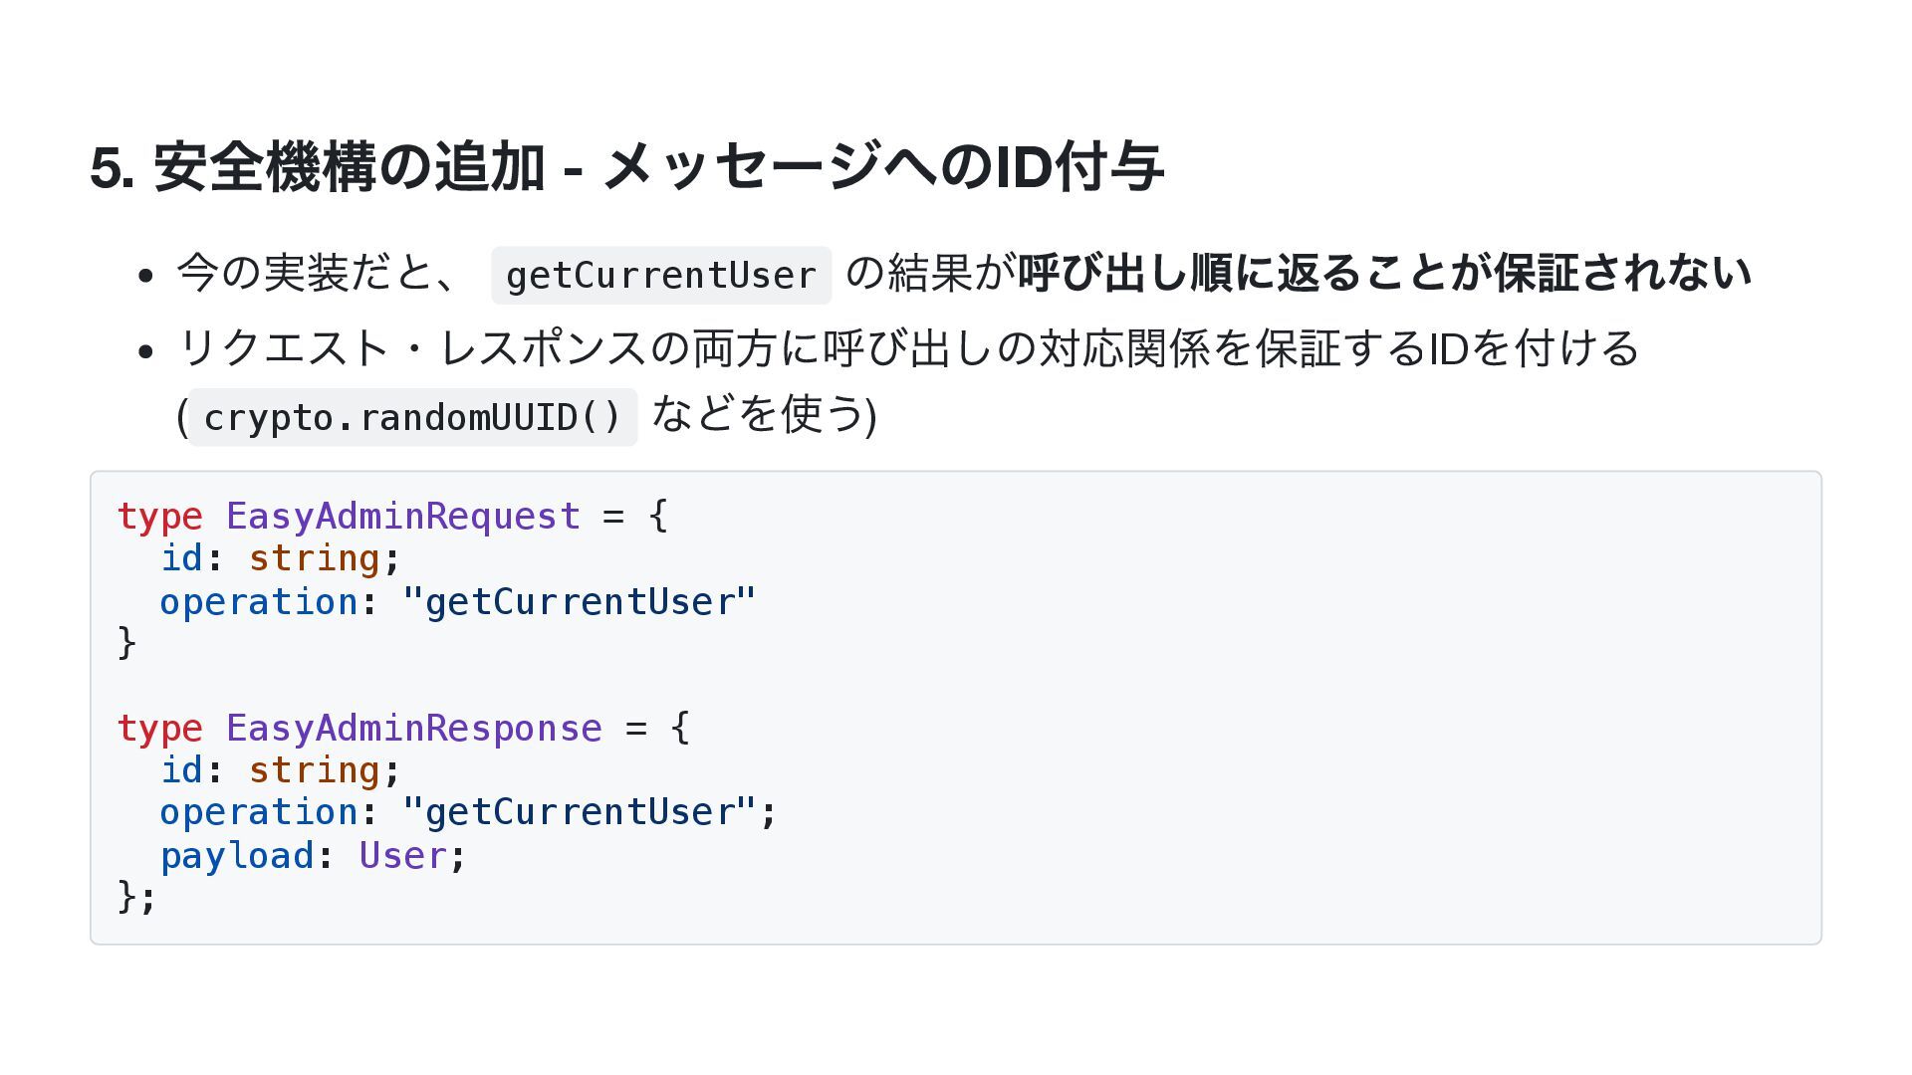Viewport: 1912px width, 1075px height.
Task: Click the bold text 呼び出し順に返ることが保証されない
Action: pyautogui.click(x=1384, y=273)
